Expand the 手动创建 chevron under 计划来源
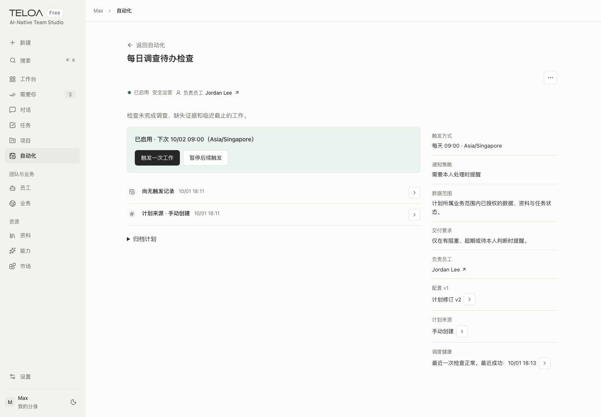Image resolution: width=601 pixels, height=417 pixels. 462,332
